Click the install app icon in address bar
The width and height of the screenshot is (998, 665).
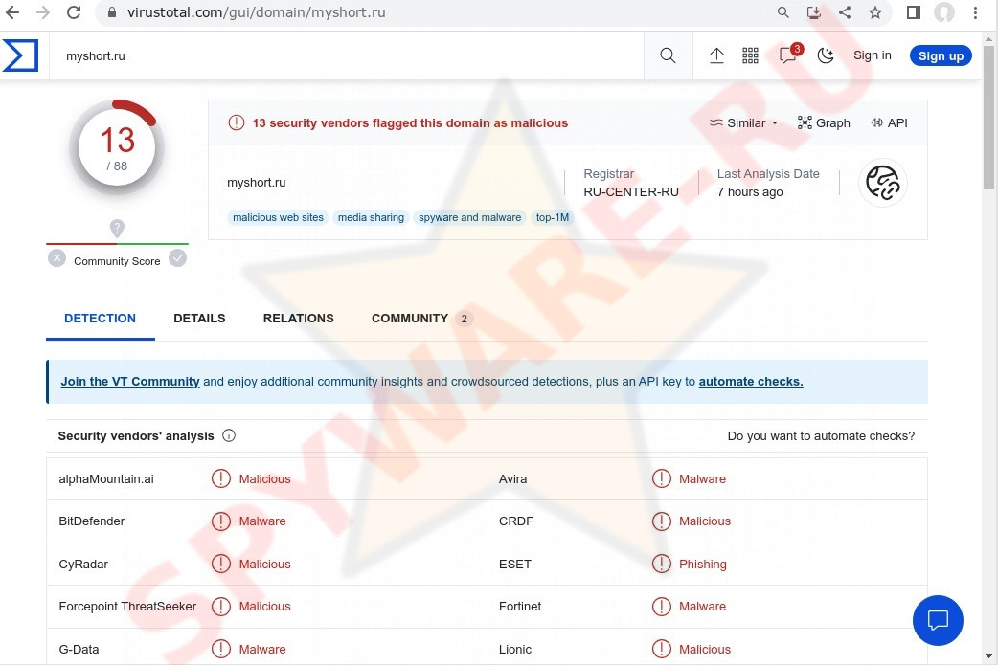click(x=814, y=12)
